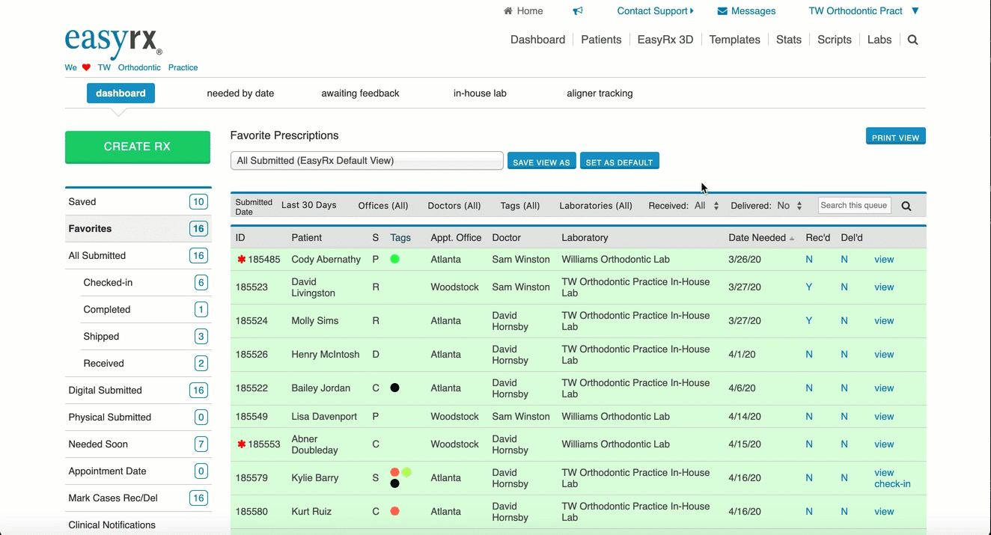Viewport: 991px width, 535px height.
Task: Open Last 30 Days date filter
Action: coord(309,205)
